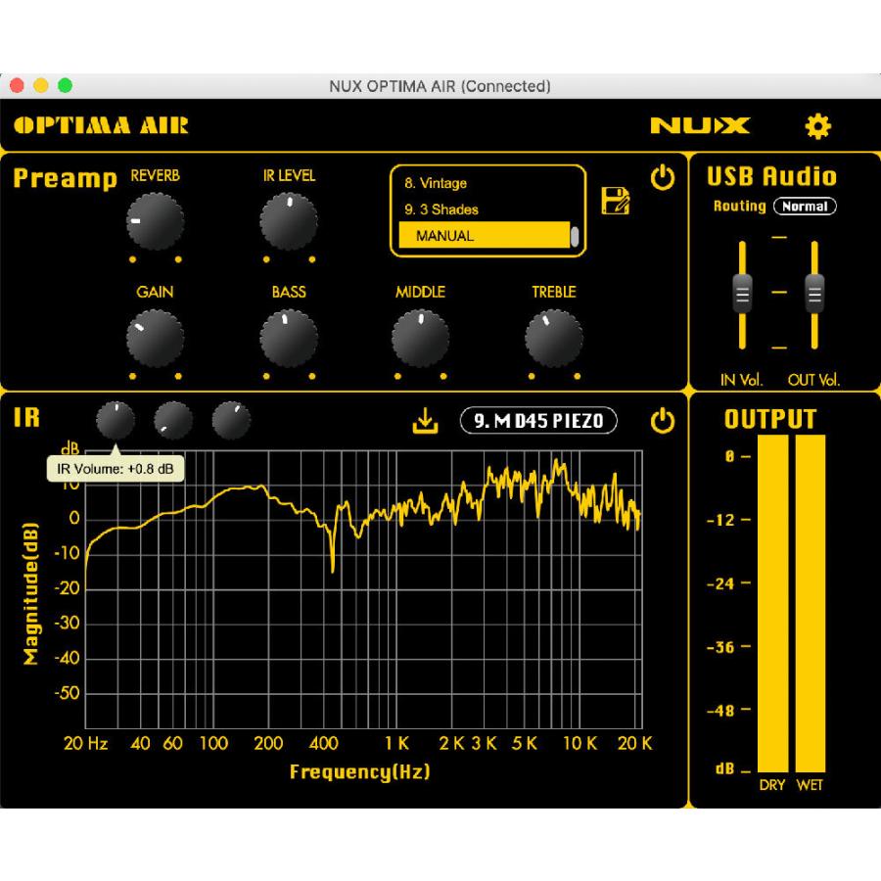
Task: Open the 9. M D45 PIEZO selector
Action: point(538,421)
